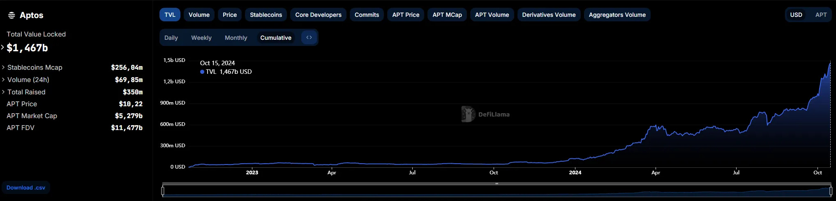Click the Aptos page title
Viewport: 836px width, 201px height.
31,15
